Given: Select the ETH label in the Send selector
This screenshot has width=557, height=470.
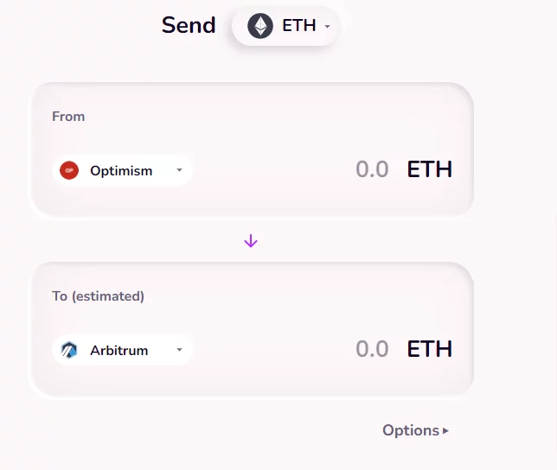Looking at the screenshot, I should 299,26.
